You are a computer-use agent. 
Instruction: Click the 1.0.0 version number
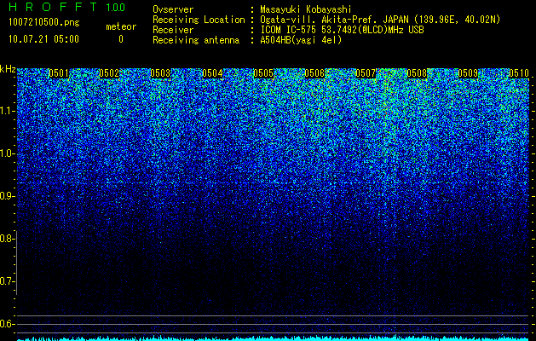[x=116, y=8]
